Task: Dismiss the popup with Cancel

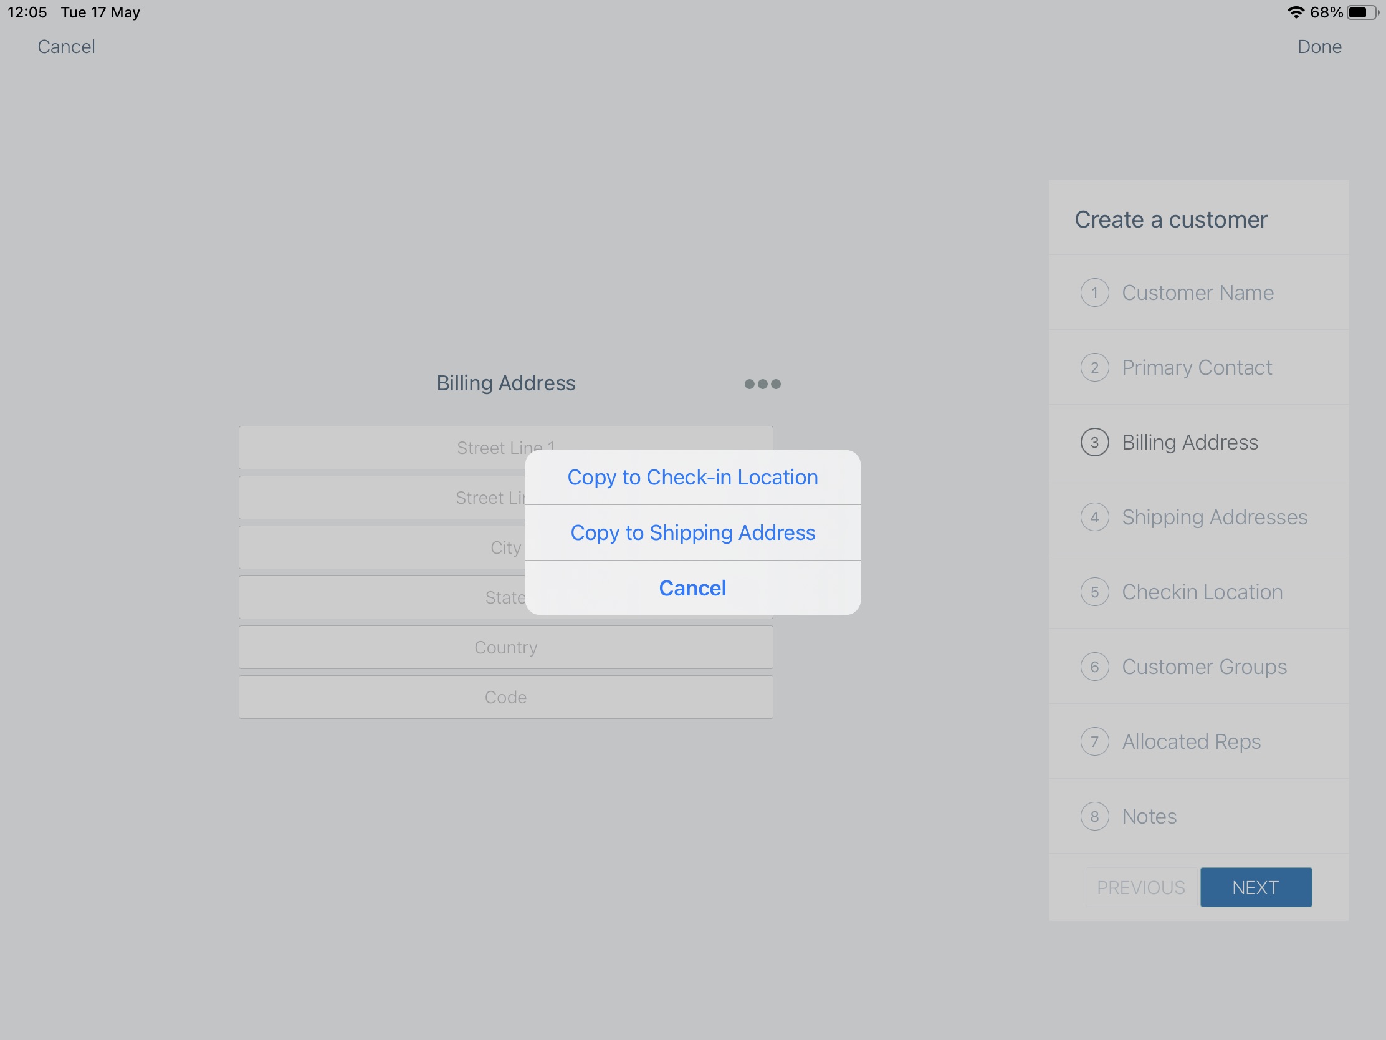Action: [x=693, y=588]
